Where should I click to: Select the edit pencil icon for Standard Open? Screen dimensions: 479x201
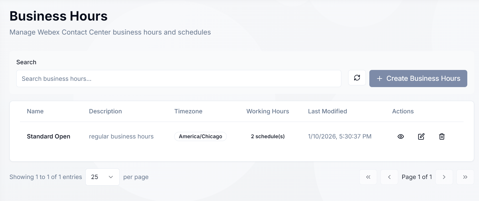click(x=421, y=136)
